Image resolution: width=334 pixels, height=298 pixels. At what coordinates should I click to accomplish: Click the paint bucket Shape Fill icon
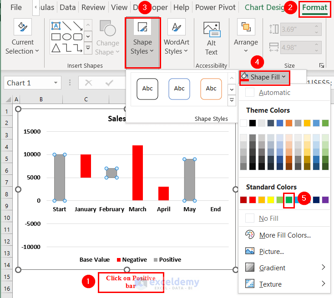(x=245, y=77)
